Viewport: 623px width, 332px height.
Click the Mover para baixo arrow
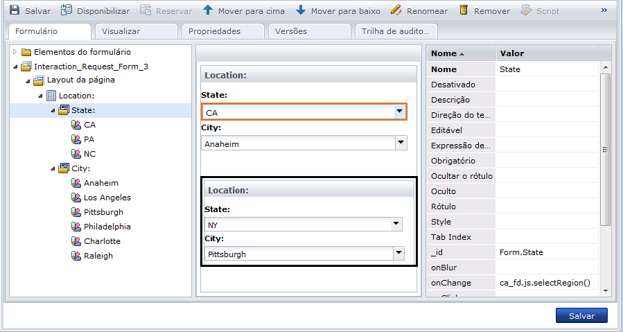(300, 10)
